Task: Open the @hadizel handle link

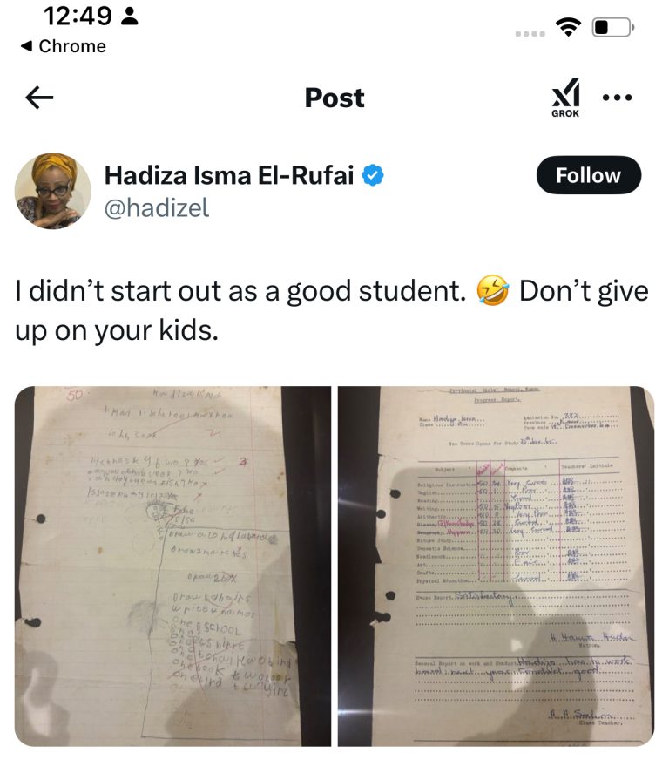Action: point(157,207)
